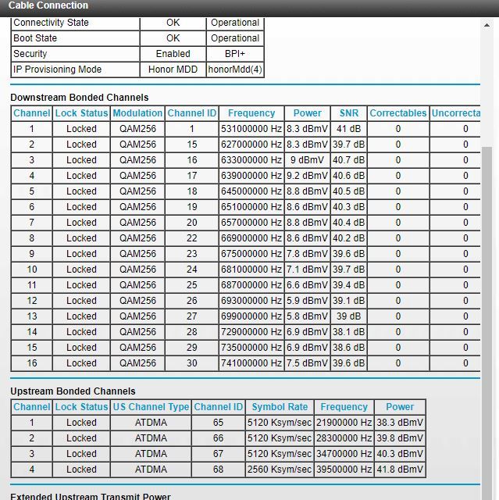The height and width of the screenshot is (500, 499).
Task: Click the US Channel Type header
Action: click(x=151, y=407)
